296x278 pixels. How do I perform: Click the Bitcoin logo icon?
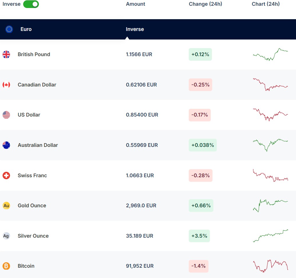point(6,266)
